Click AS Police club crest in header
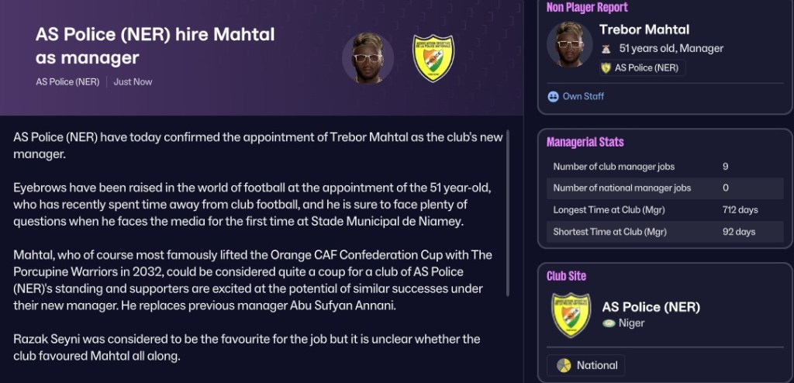Screen dimensions: 794x383 click(433, 57)
